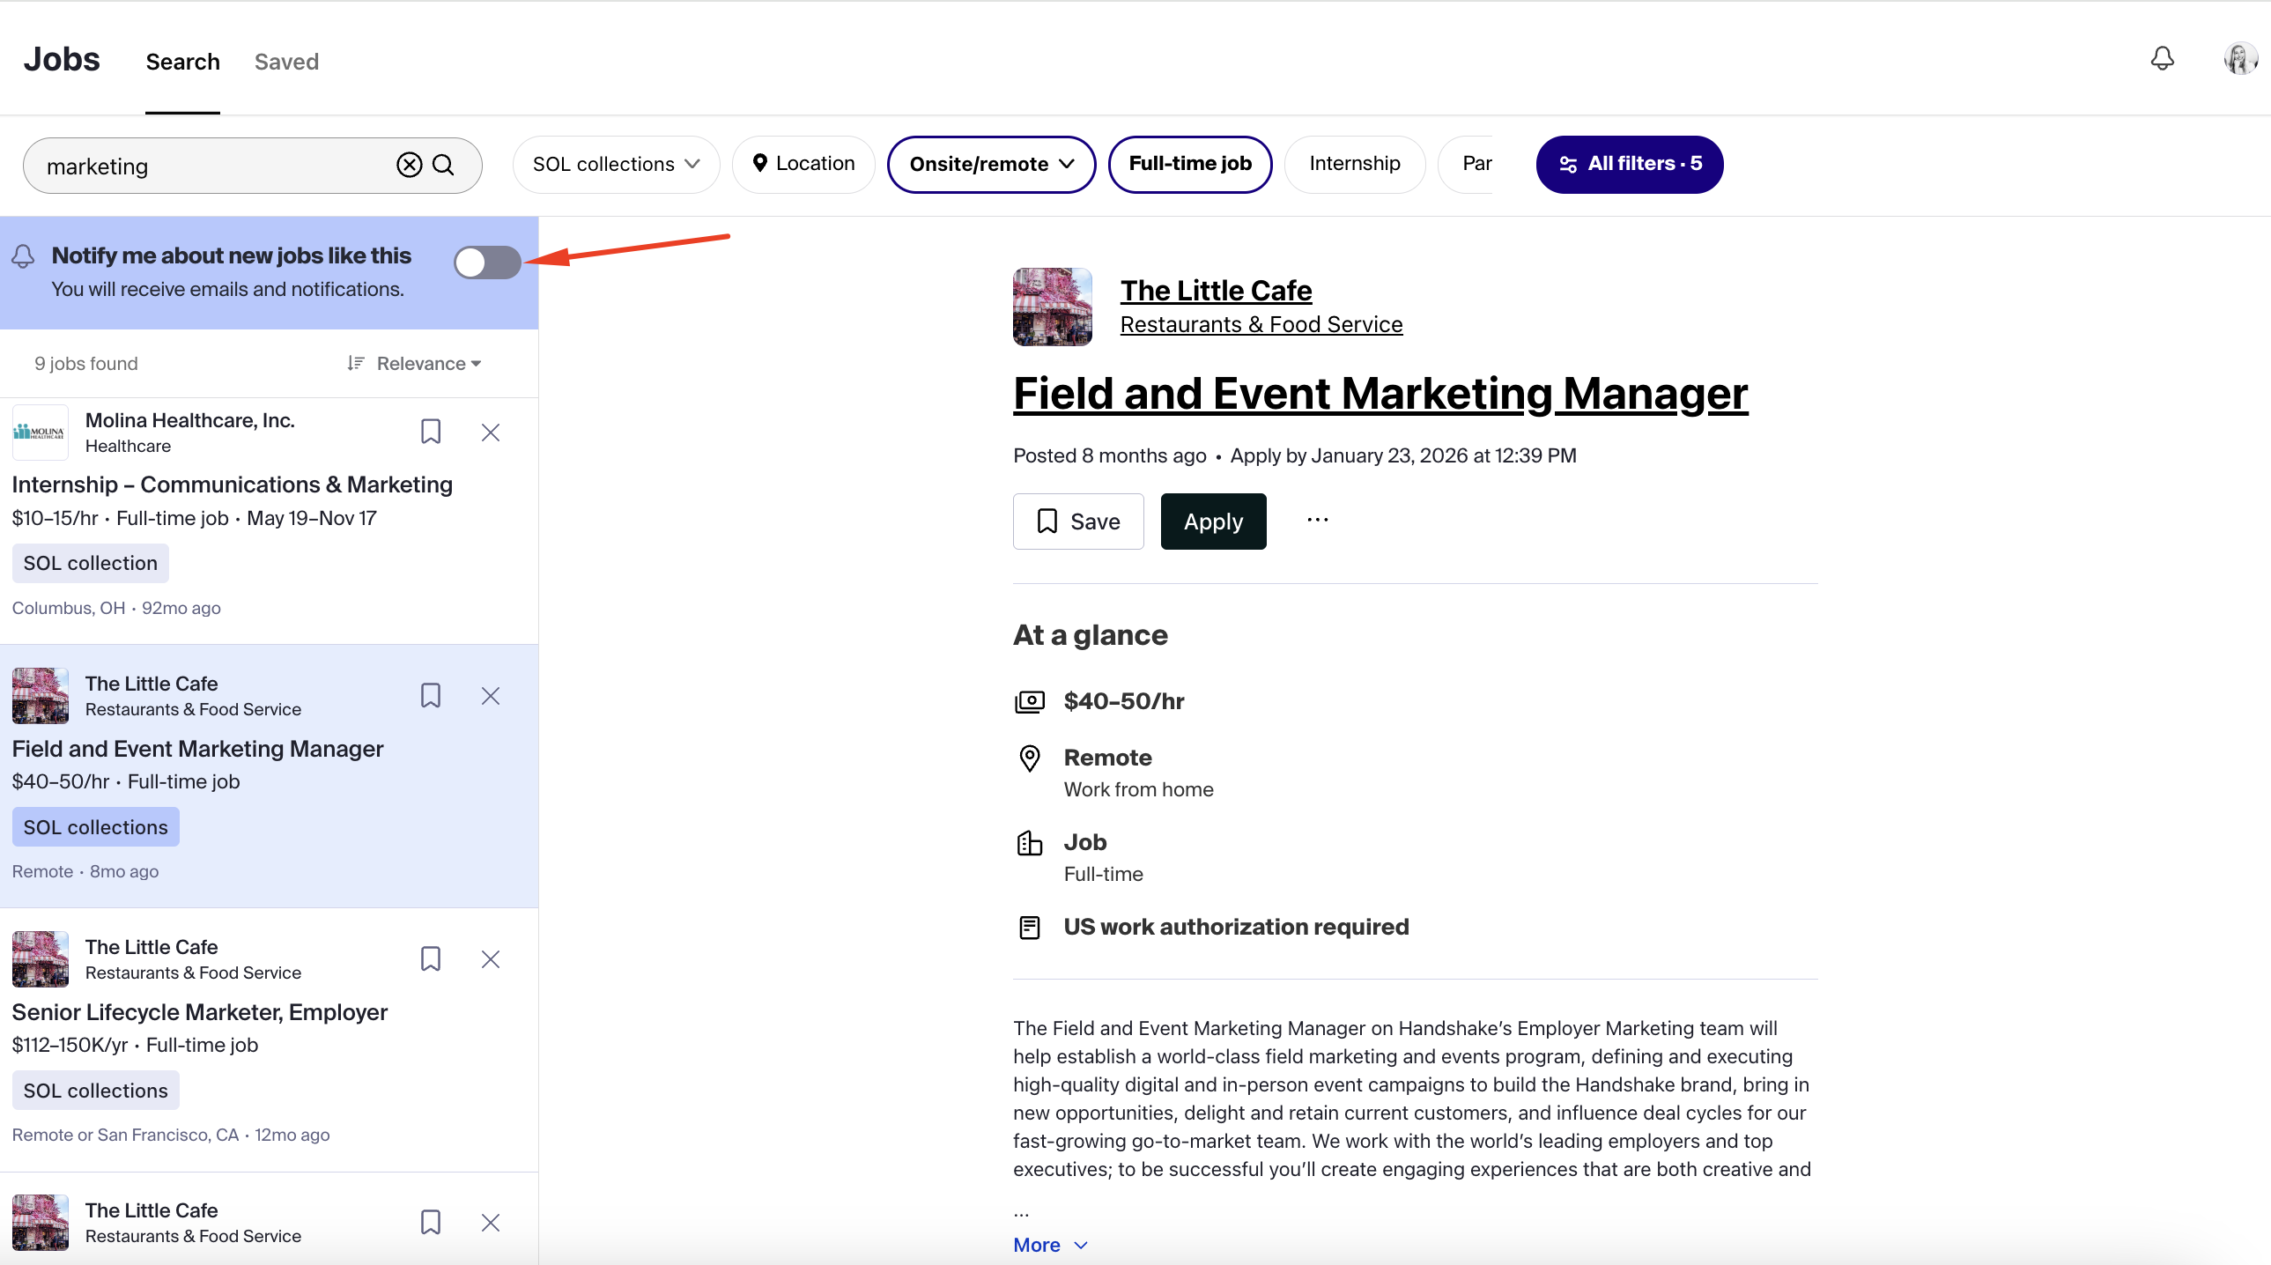This screenshot has height=1265, width=2271.
Task: Click the Jobs heading
Action: tap(62, 59)
